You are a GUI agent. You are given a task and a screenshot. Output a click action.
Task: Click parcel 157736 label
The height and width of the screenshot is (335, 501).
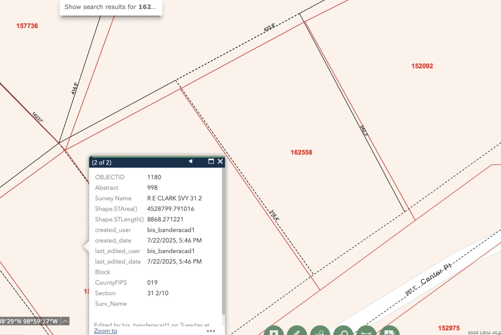[x=27, y=26]
